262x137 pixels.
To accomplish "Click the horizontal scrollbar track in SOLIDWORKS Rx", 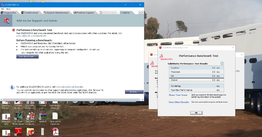I will [71, 100].
